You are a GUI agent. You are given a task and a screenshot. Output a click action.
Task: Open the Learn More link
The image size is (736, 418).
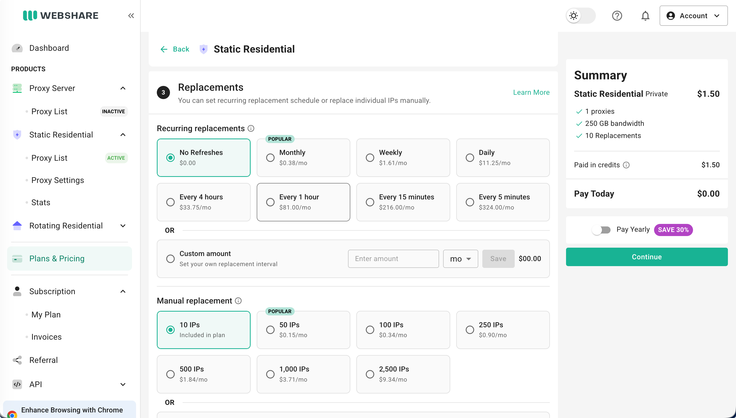click(x=531, y=92)
